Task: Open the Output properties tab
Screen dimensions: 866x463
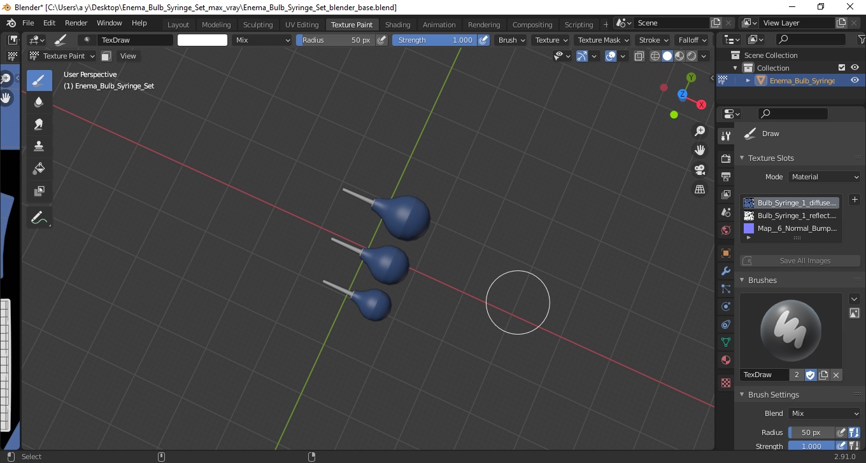Action: [725, 176]
